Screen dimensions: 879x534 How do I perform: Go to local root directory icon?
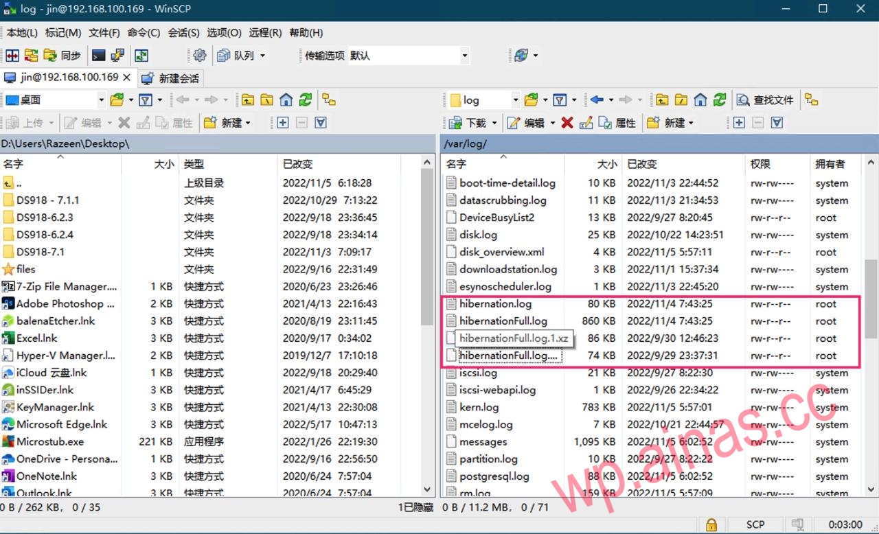pos(266,100)
